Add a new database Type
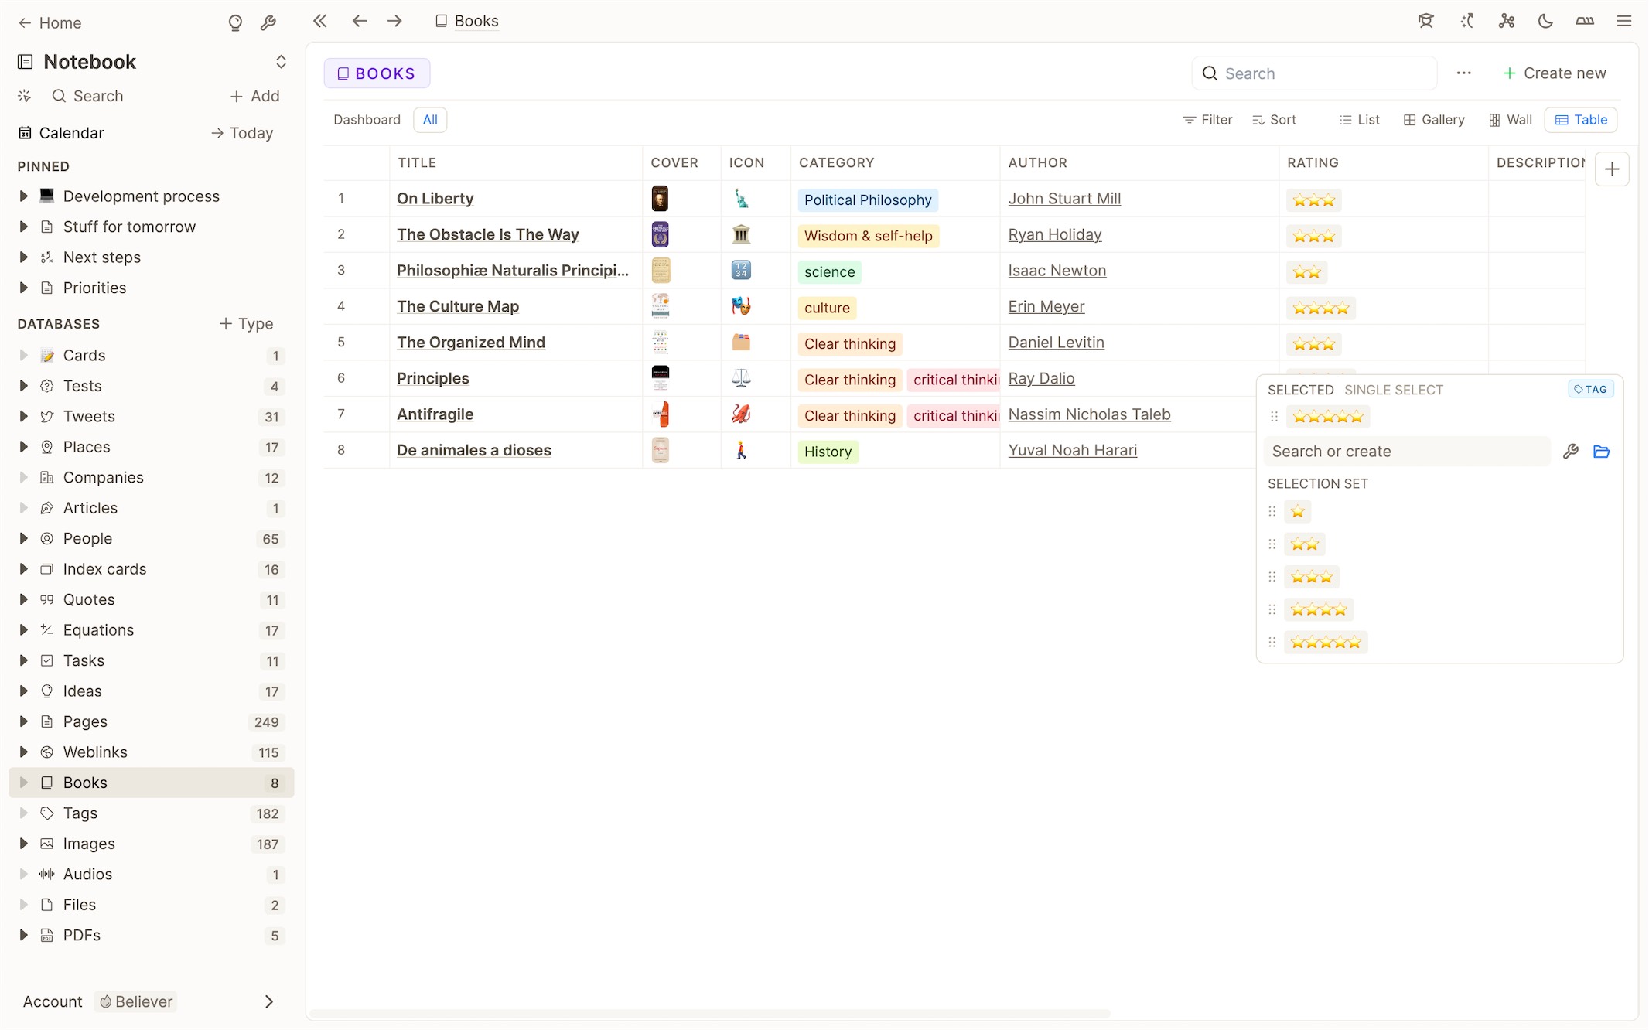The width and height of the screenshot is (1649, 1030). 246,323
